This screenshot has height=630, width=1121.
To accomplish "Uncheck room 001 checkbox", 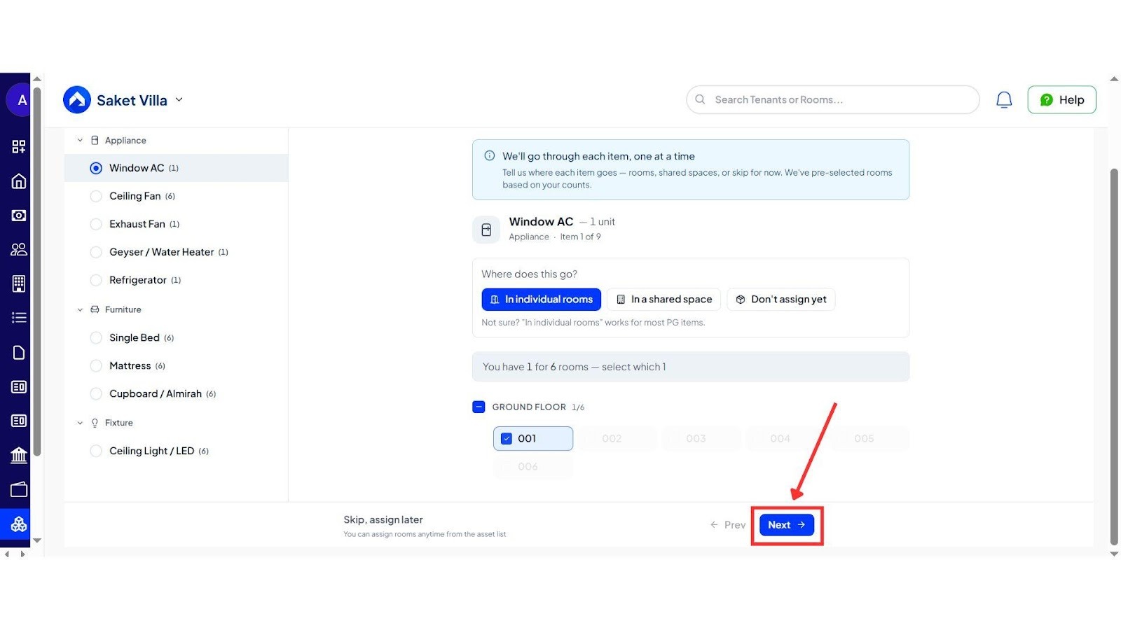I will tap(507, 439).
